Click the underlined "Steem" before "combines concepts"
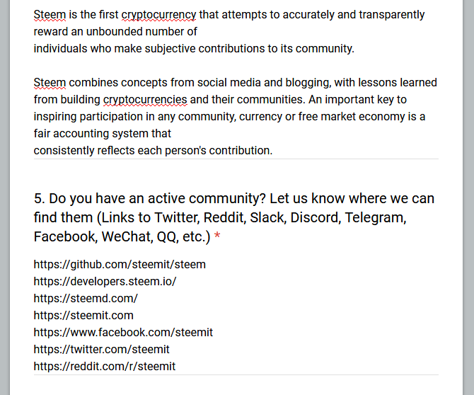Screen dimensions: 474x395 [x=50, y=83]
